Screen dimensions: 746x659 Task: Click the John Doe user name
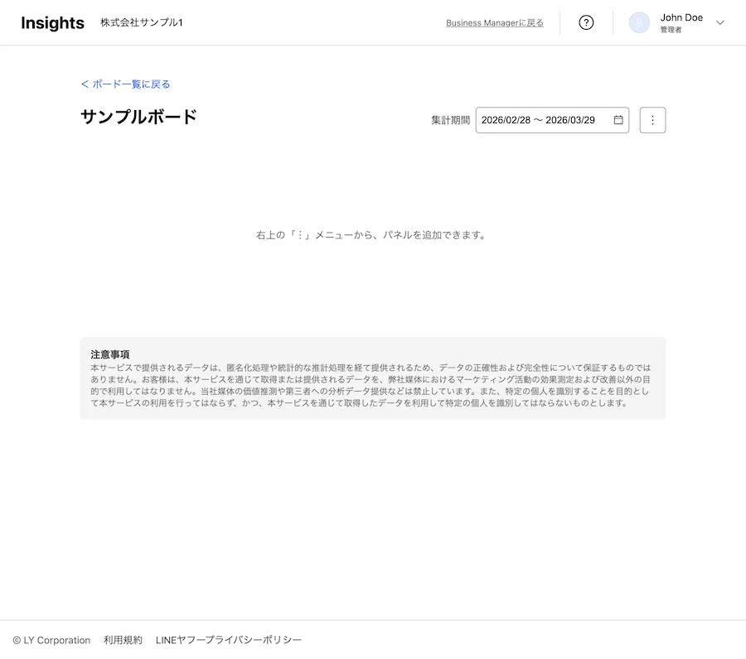[681, 17]
